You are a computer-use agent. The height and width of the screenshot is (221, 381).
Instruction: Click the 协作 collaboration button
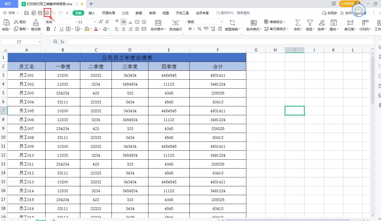click(346, 13)
